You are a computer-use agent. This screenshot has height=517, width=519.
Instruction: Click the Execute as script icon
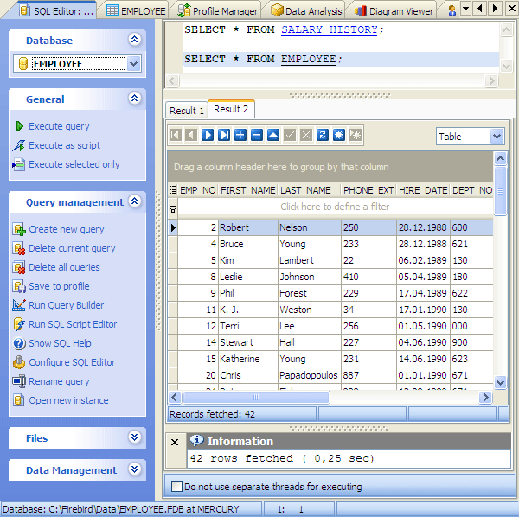click(19, 145)
